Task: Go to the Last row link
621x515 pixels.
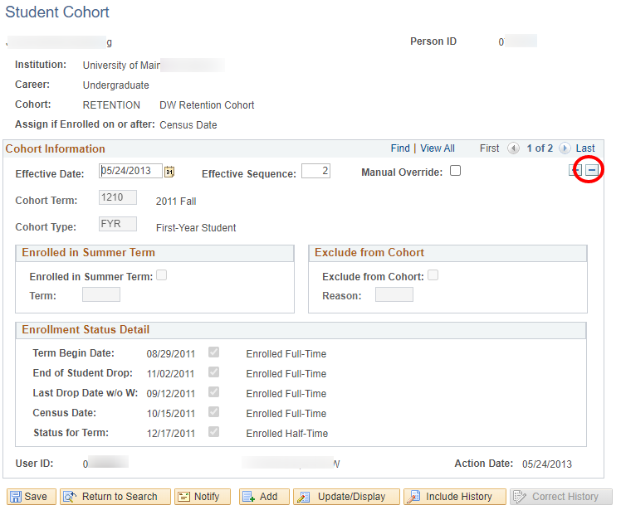Action: pos(585,148)
